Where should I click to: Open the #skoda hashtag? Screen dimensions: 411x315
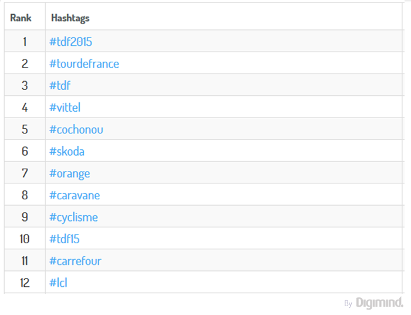(x=67, y=151)
